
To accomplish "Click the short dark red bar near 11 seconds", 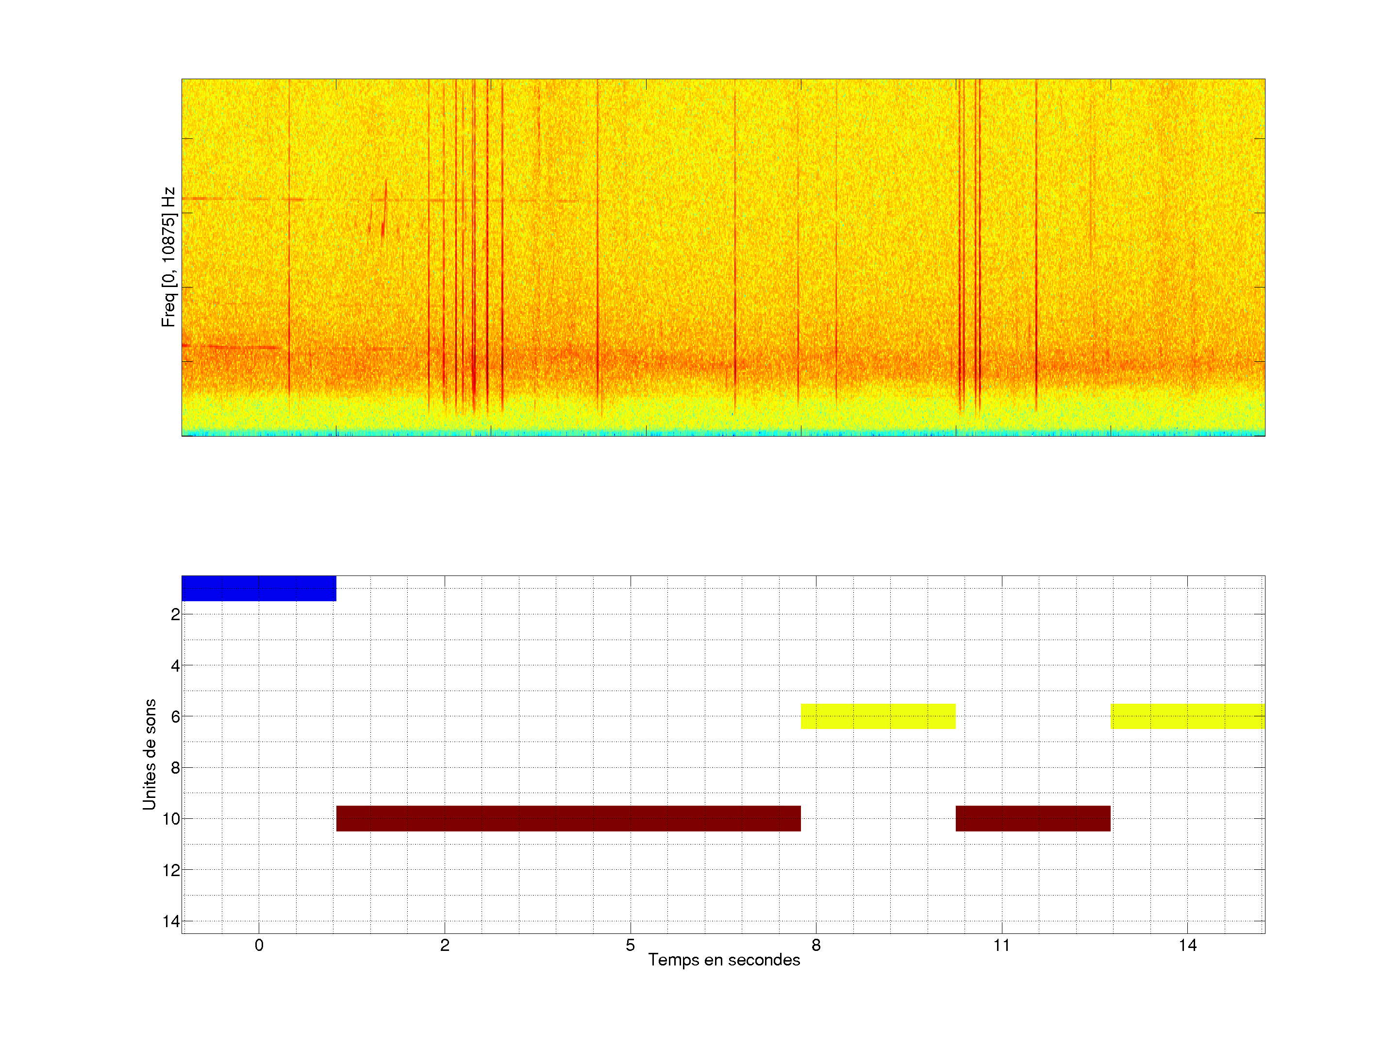I will pos(1032,818).
